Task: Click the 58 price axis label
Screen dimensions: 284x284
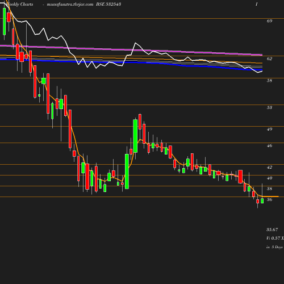Action: pyautogui.click(x=269, y=81)
